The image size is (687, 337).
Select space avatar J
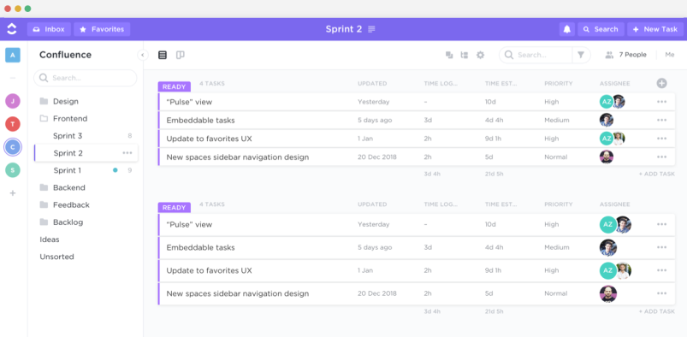(13, 101)
